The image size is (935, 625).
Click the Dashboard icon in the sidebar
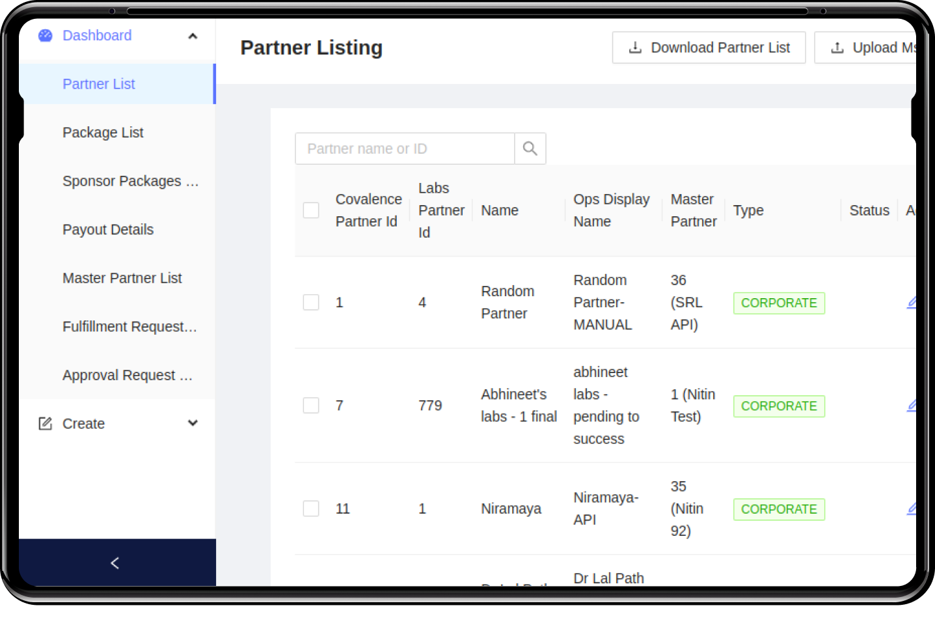pyautogui.click(x=45, y=36)
